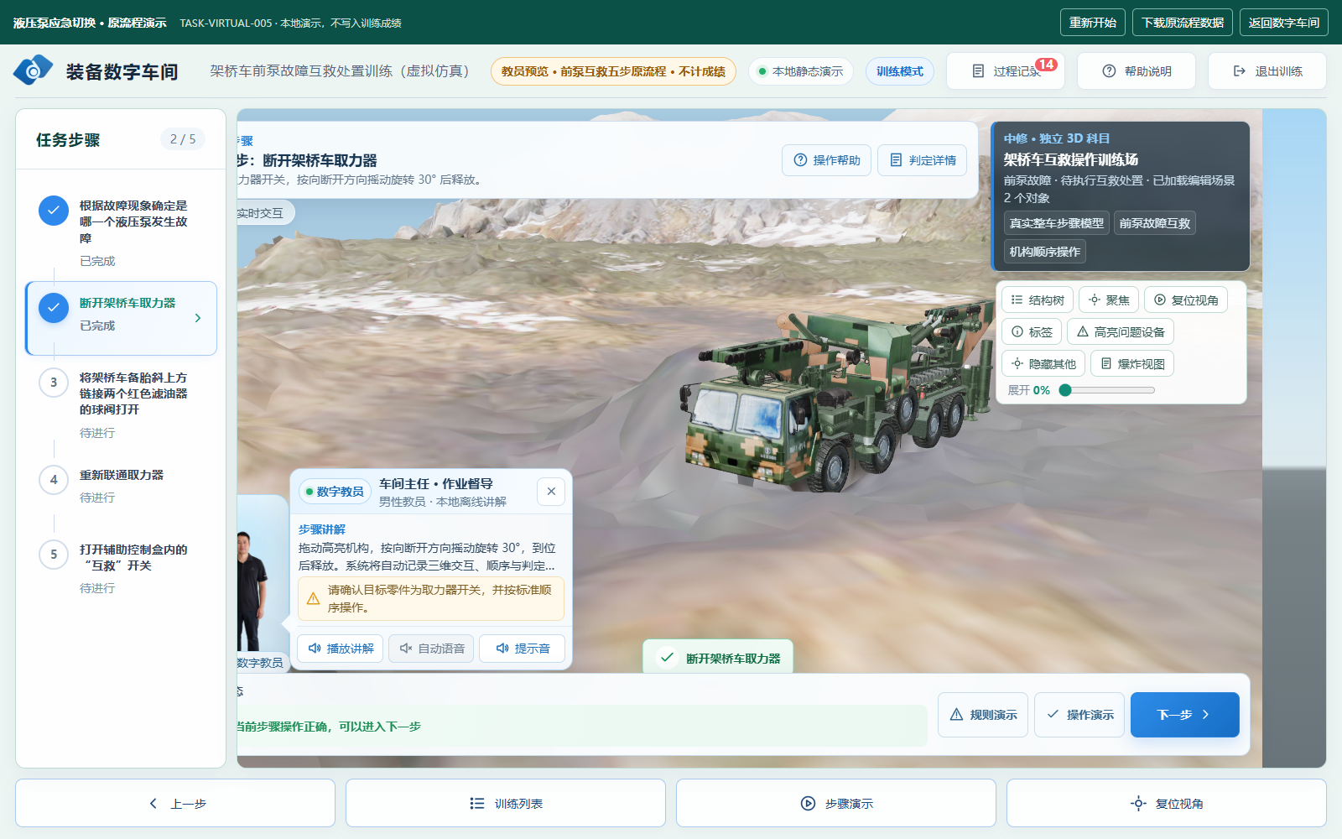Click 播放讲解 speaker button
Image resolution: width=1342 pixels, height=839 pixels.
point(341,649)
